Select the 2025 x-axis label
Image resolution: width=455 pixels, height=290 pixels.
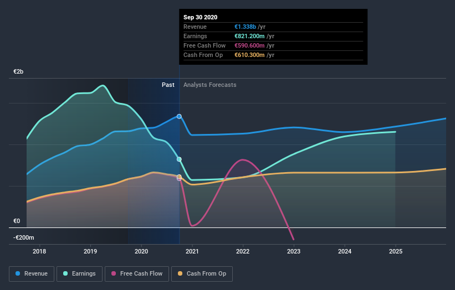pyautogui.click(x=396, y=251)
